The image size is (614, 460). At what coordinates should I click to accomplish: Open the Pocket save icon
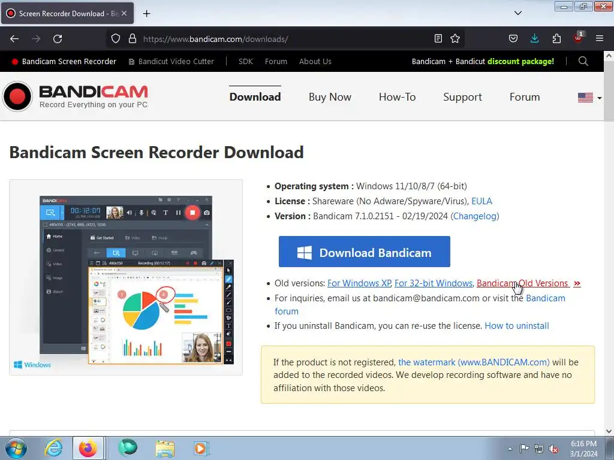513,38
